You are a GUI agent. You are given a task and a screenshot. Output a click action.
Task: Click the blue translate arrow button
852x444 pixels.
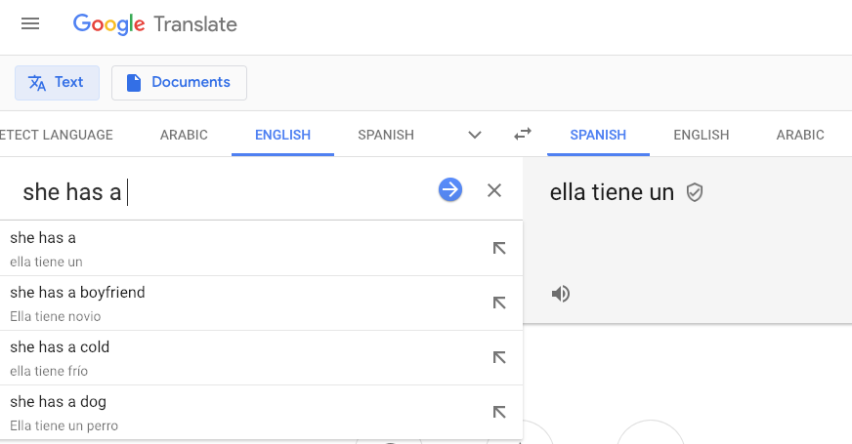pos(449,190)
